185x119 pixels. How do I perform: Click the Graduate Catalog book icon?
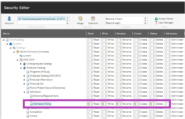(24, 68)
